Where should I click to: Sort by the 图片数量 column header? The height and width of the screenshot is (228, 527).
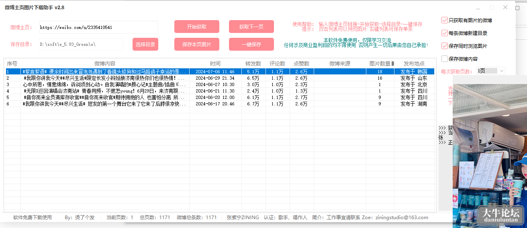(x=380, y=64)
